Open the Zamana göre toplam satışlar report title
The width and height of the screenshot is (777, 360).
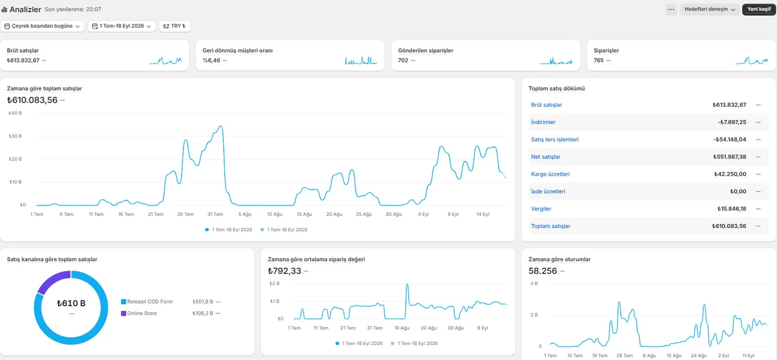(45, 89)
